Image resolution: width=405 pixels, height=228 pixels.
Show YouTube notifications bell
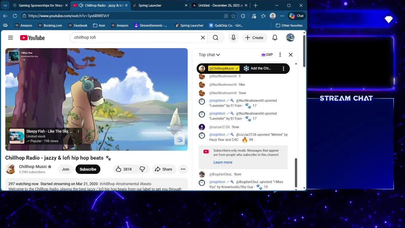[275, 38]
